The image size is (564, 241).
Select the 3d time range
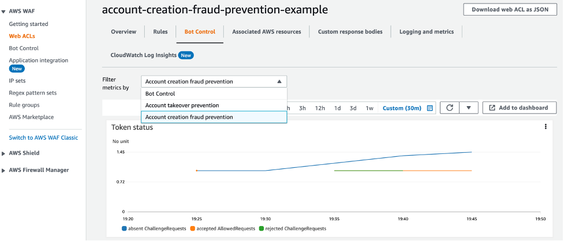point(353,108)
